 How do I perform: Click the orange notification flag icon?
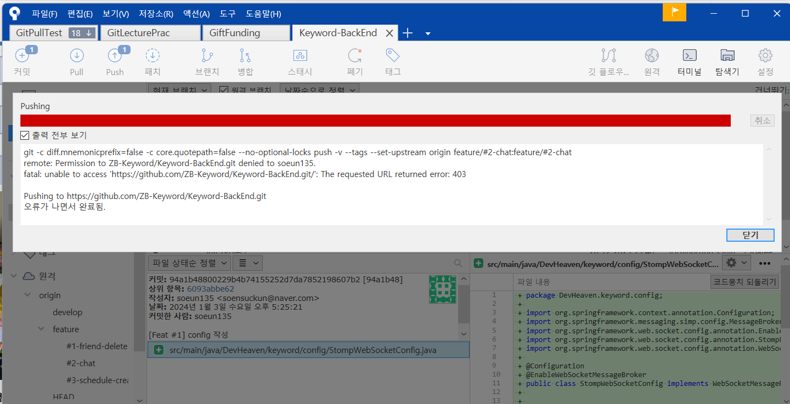[674, 13]
